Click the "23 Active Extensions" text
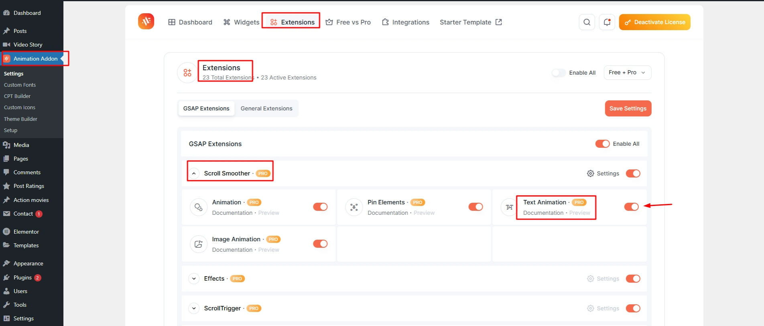 click(289, 77)
